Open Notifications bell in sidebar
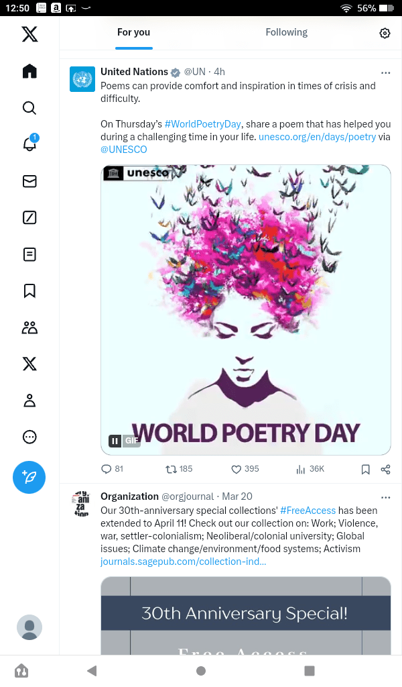 point(29,144)
